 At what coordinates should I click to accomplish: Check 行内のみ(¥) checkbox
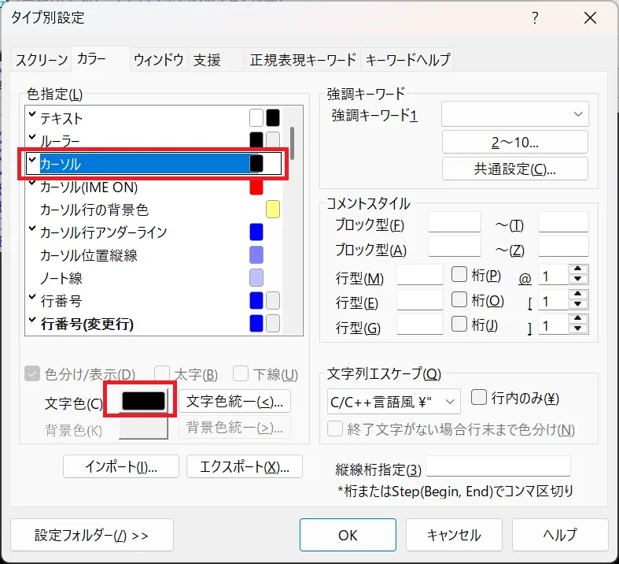pos(479,397)
